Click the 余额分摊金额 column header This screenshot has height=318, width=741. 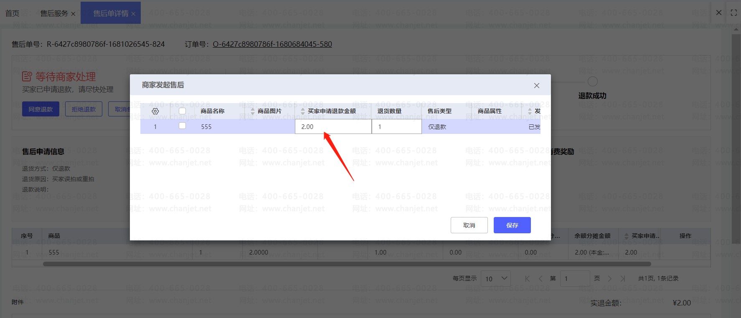click(x=592, y=236)
